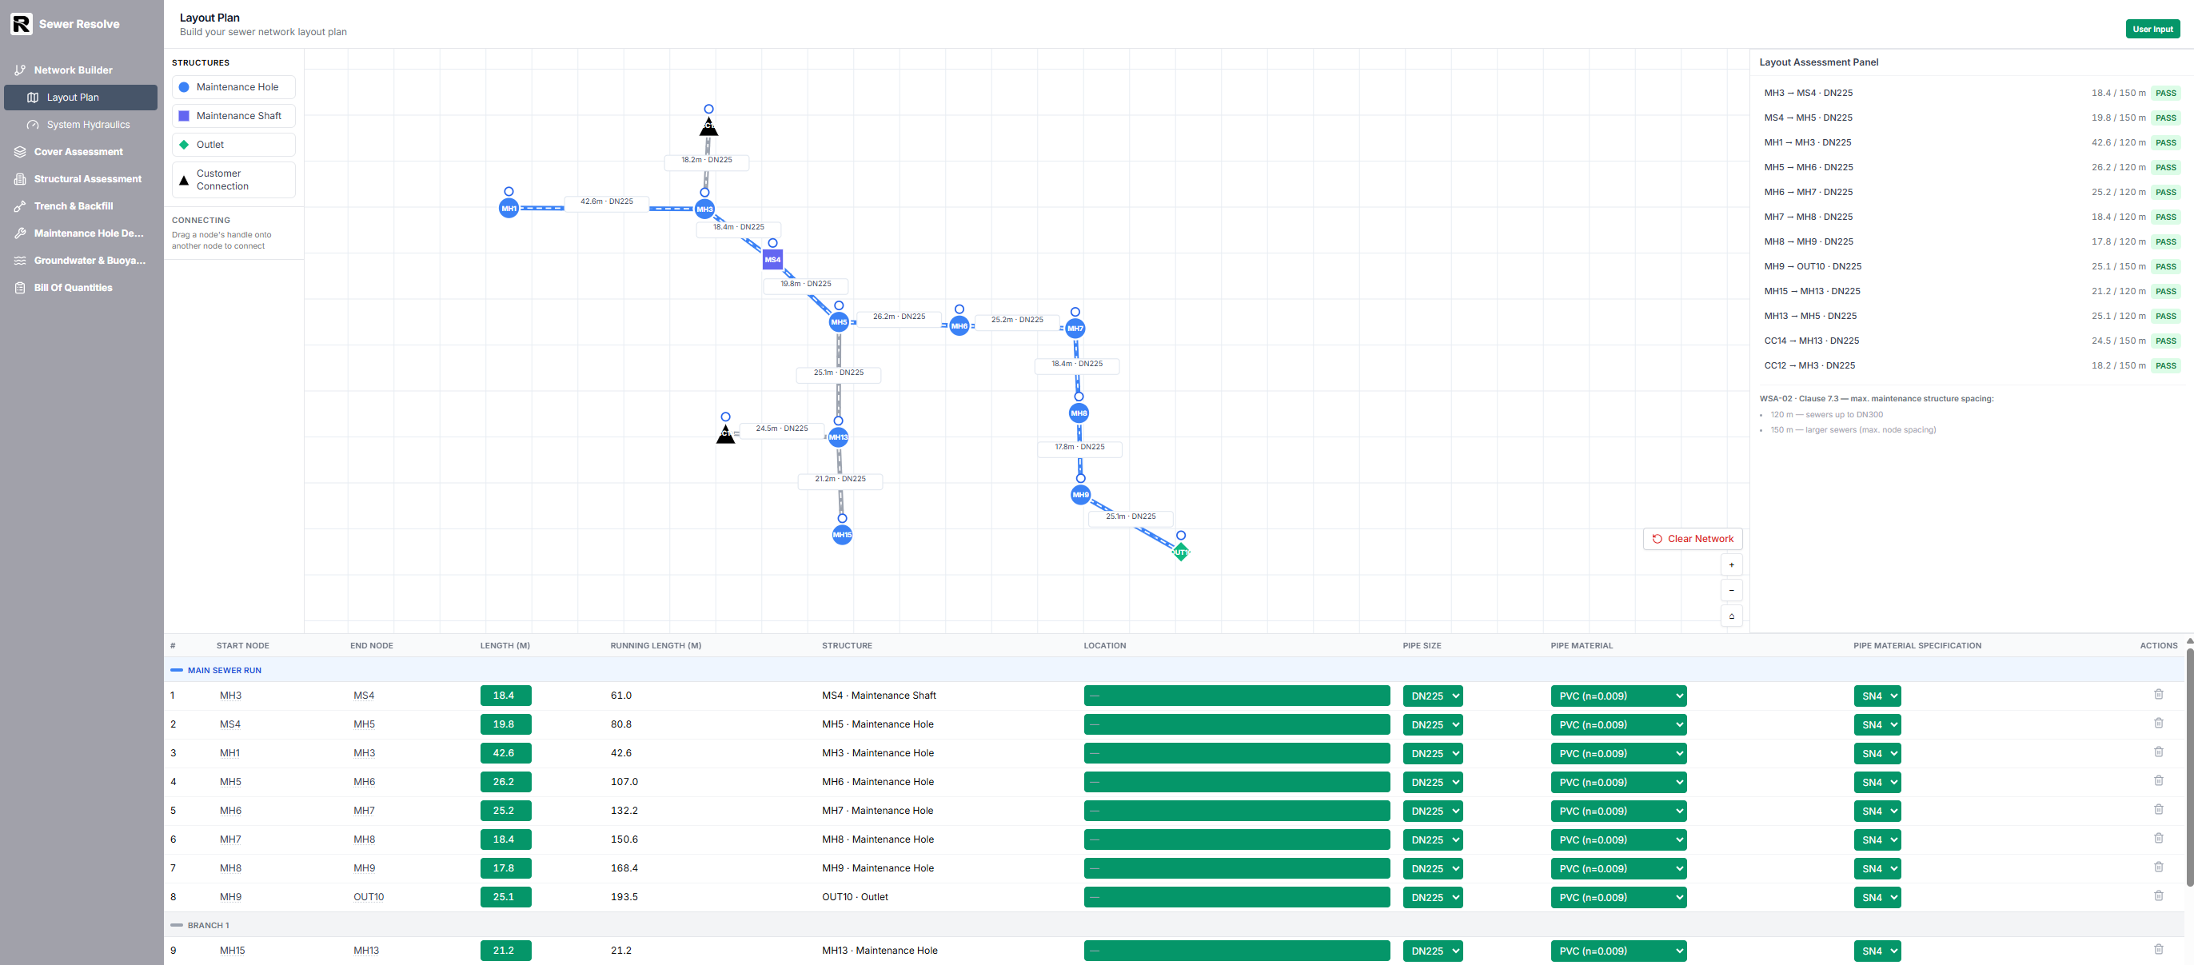Click the BRANCH 1 group header
The image size is (2194, 965).
[x=1175, y=925]
